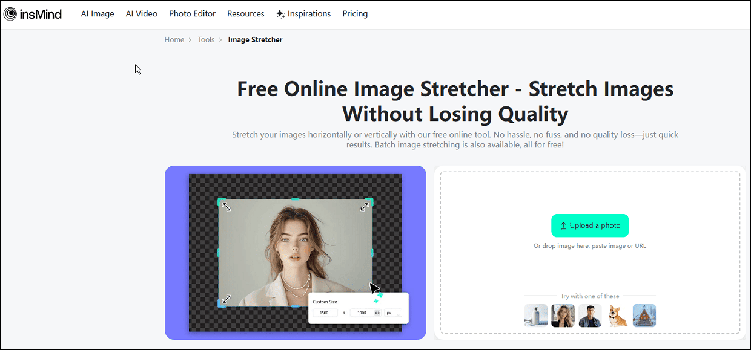Image resolution: width=751 pixels, height=350 pixels.
Task: Click the 'Or drop image here' text
Action: pyautogui.click(x=590, y=246)
